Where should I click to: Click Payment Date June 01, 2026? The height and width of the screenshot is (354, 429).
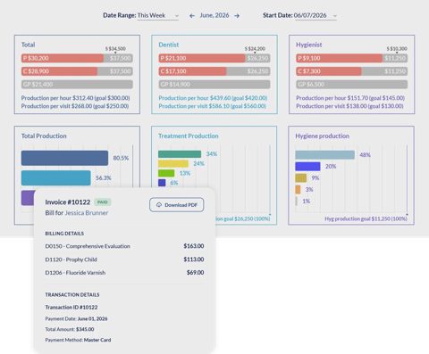tap(76, 318)
